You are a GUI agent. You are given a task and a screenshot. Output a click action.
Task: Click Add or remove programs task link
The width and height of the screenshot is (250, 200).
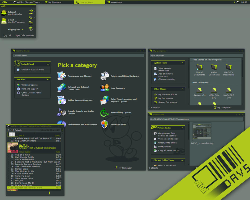click(165, 75)
